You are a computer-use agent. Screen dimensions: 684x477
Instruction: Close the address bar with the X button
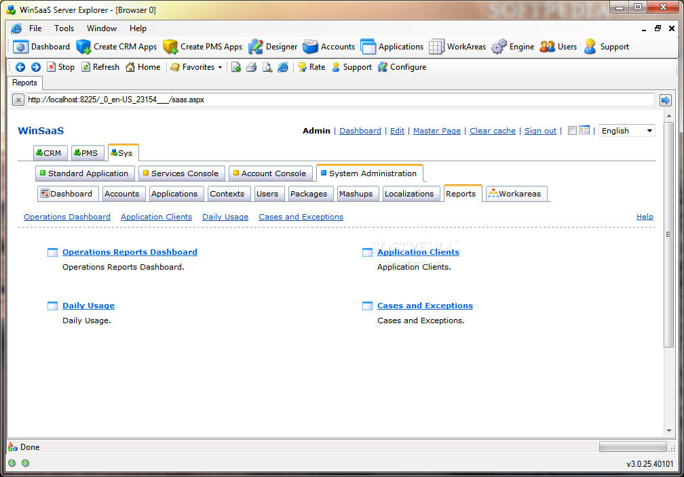click(18, 100)
